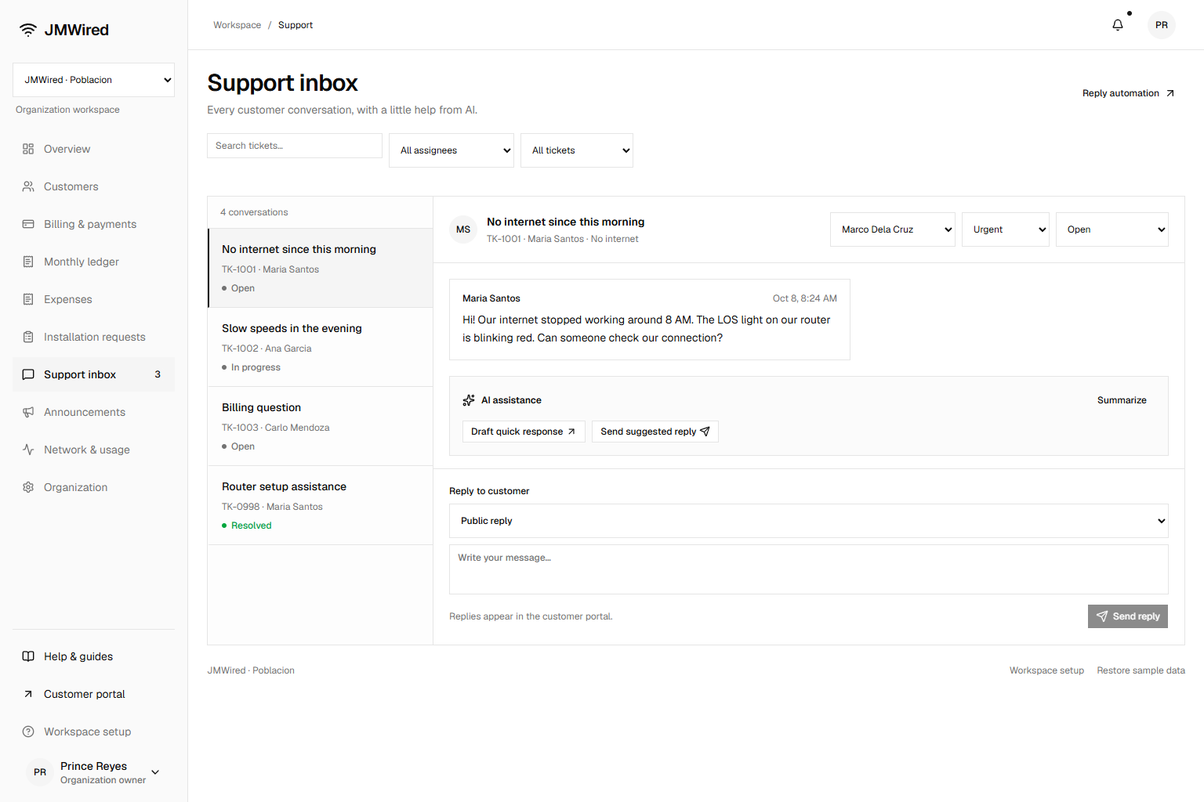This screenshot has height=802, width=1204.
Task: Click the Summarize button
Action: pos(1122,400)
